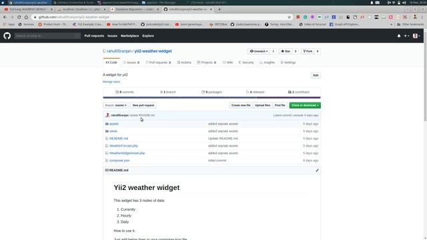427x240 pixels.
Task: View the packages count link
Action: click(x=211, y=92)
